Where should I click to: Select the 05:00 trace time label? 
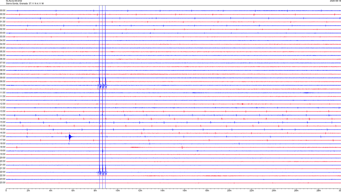click(2, 48)
